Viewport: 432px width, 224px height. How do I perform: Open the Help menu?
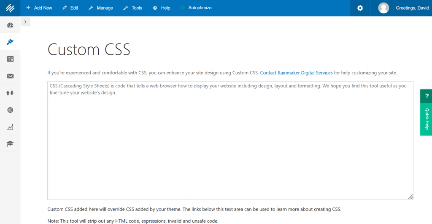coord(162,8)
